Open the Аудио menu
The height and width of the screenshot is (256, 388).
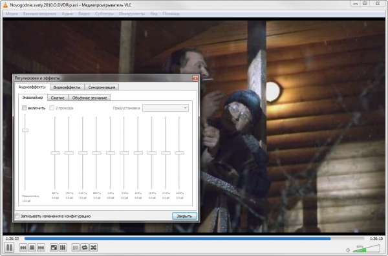67,14
